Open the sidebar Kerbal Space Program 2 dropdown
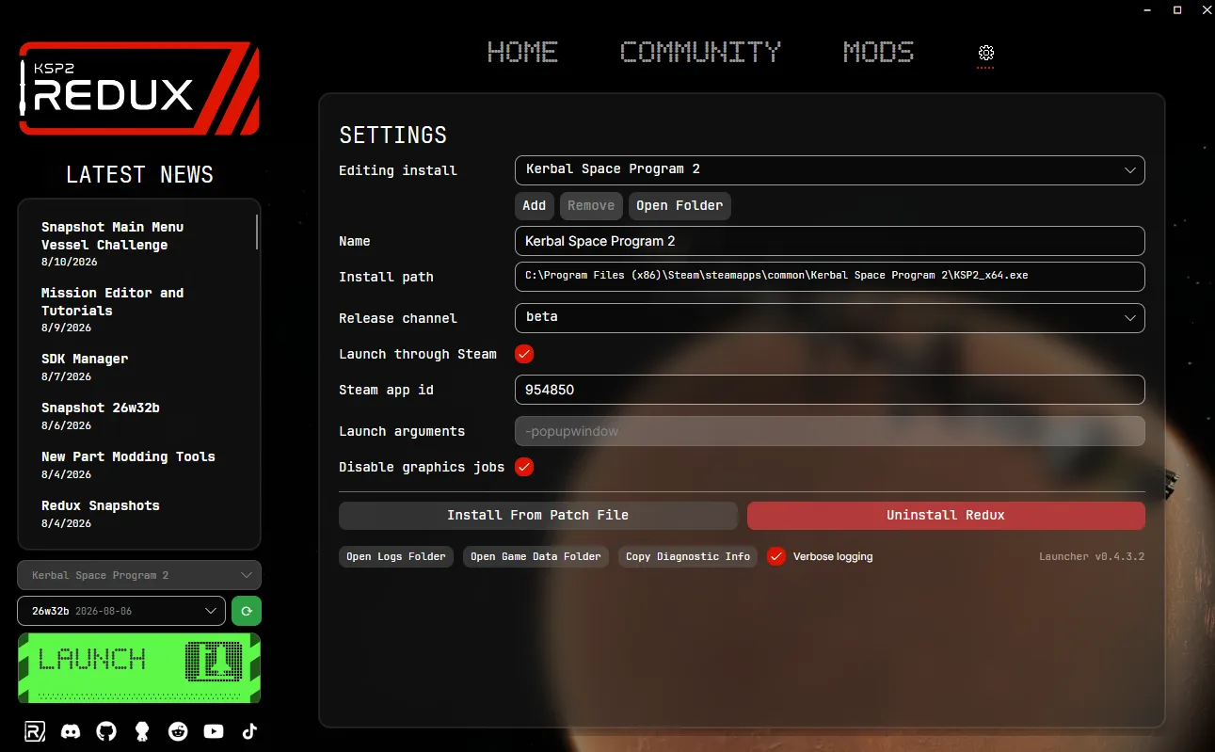 pos(139,575)
